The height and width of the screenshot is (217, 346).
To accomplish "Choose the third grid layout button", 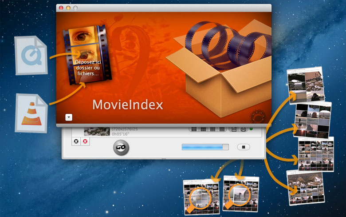I will click(212, 129).
